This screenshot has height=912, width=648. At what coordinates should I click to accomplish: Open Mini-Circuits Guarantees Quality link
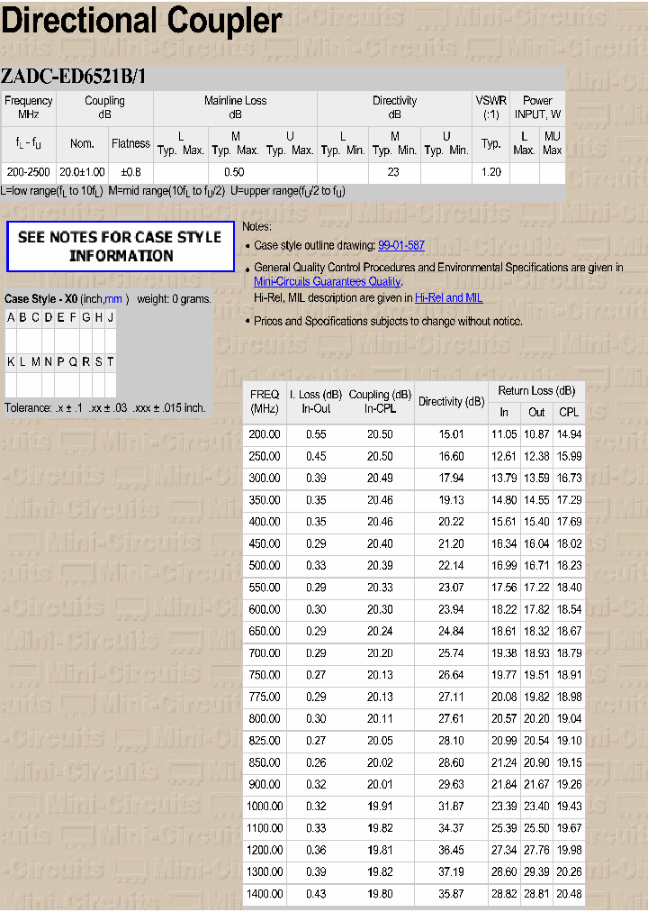coord(328,281)
